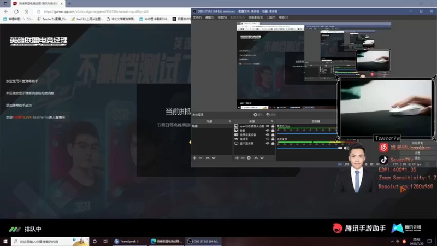Viewport: 437px width, 246px height.
Task: Open the Windows Start menu
Action: [x=5, y=242]
